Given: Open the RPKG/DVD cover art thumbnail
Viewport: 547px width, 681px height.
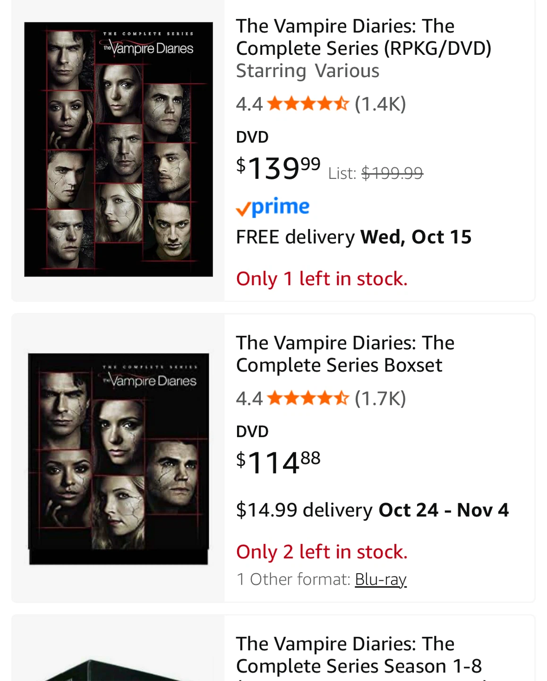Looking at the screenshot, I should (119, 149).
